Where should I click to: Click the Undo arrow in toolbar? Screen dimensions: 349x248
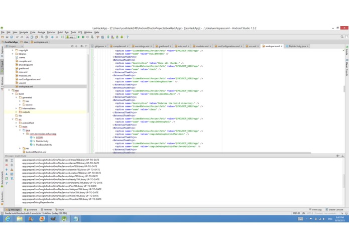[x=17, y=37]
